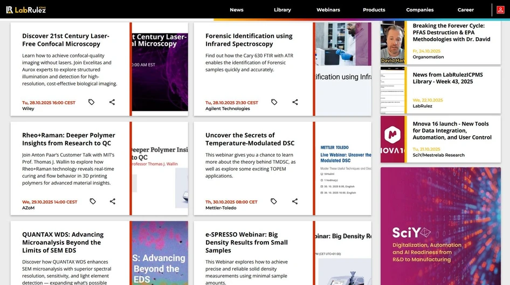Image resolution: width=510 pixels, height=285 pixels.
Task: Open the user account icon in header
Action: (500, 10)
